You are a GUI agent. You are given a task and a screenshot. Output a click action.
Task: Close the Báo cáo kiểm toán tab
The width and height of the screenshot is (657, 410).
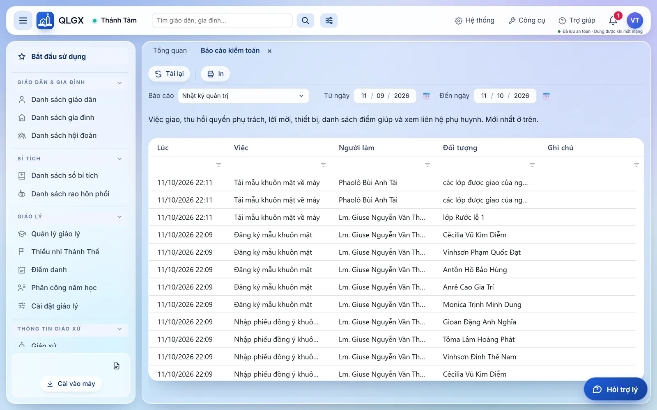tap(269, 51)
